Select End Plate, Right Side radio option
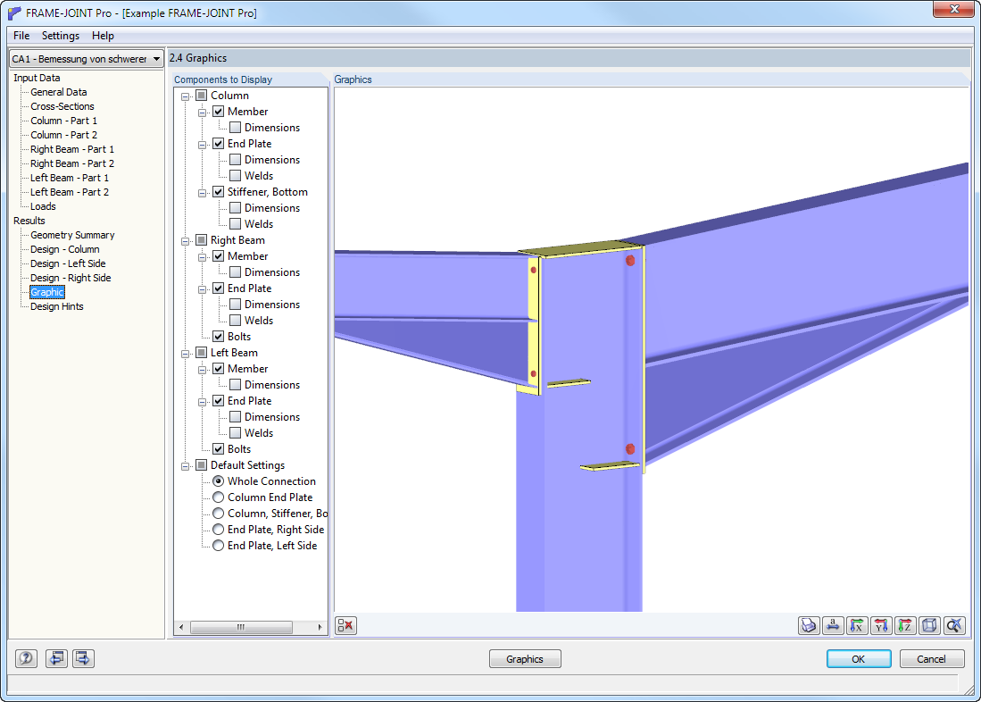Viewport: 981px width, 702px height. (219, 529)
